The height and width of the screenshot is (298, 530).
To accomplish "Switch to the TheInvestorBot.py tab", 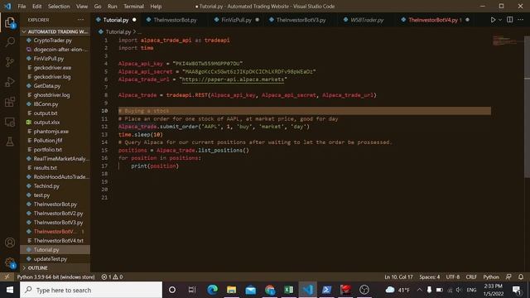I will pyautogui.click(x=175, y=20).
